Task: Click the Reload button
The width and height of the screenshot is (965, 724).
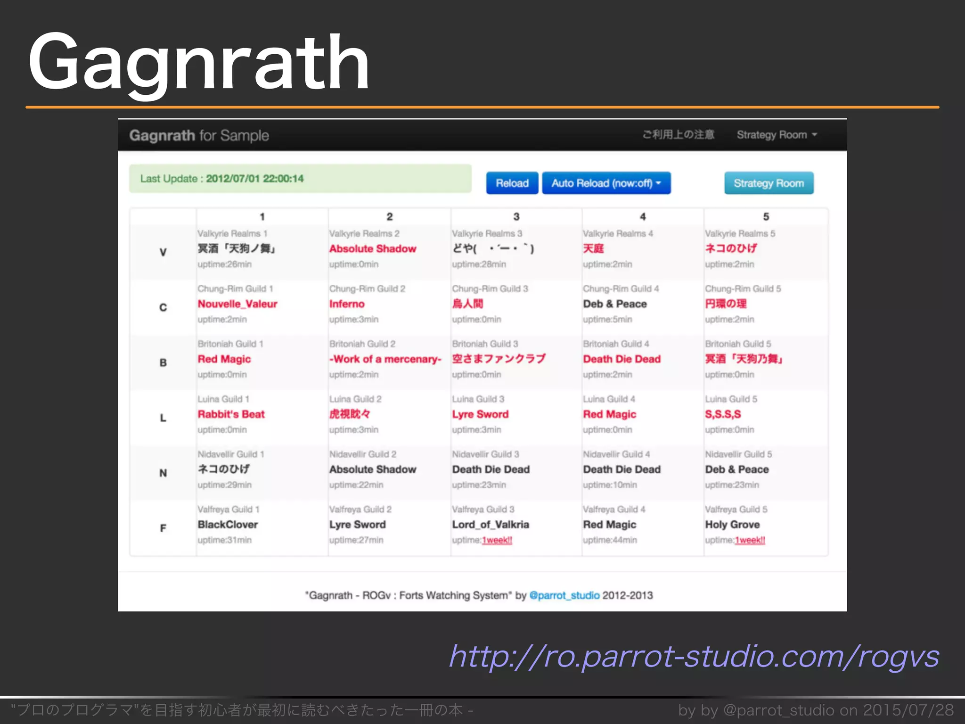Action: click(x=512, y=183)
